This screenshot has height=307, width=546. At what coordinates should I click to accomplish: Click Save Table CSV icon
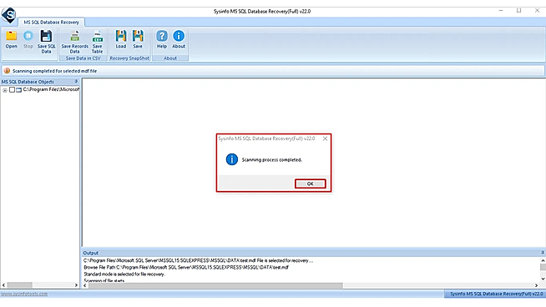tap(97, 36)
